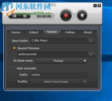Switch to the Output tab
Viewport: 112px width, 101px height.
34,32
